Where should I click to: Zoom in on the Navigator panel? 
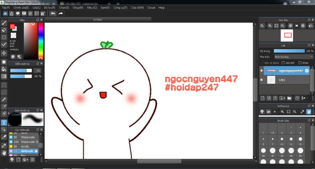tap(270, 26)
